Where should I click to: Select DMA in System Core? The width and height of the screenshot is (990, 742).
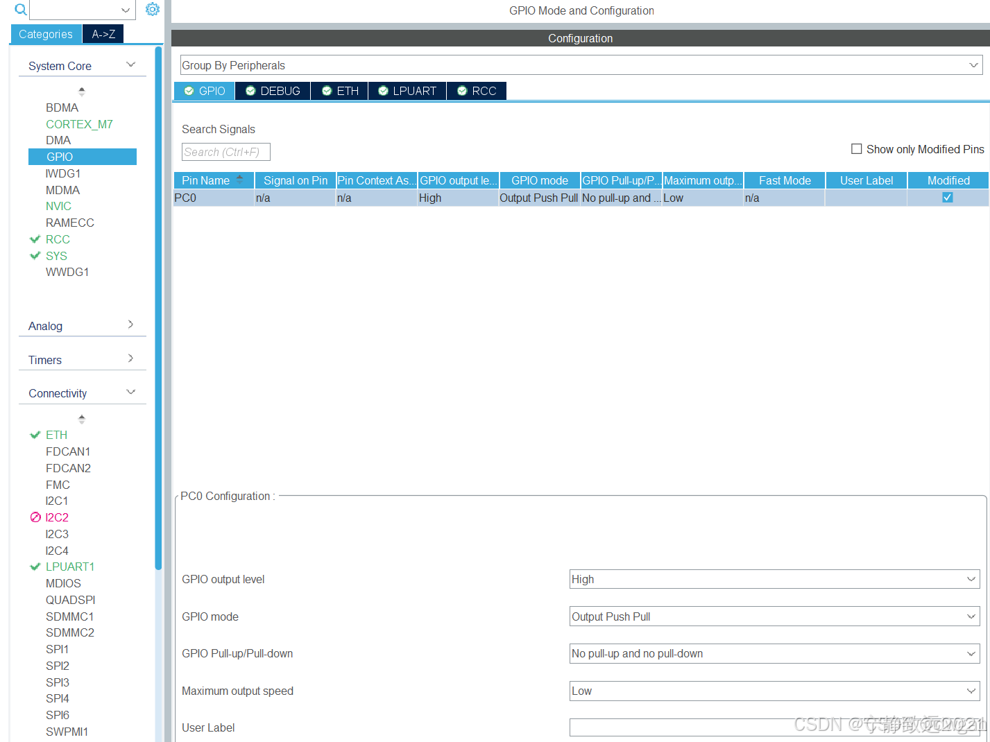pos(58,140)
